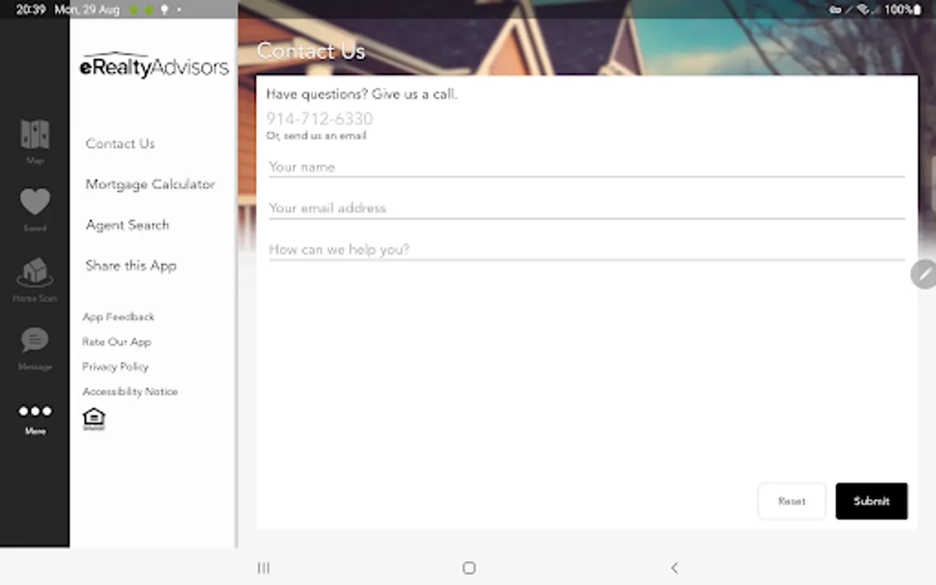Viewport: 936px width, 585px height.
Task: Tap Android home button
Action: click(x=469, y=568)
